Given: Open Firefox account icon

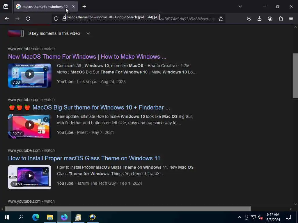Looking at the screenshot, I should click(x=270, y=19).
